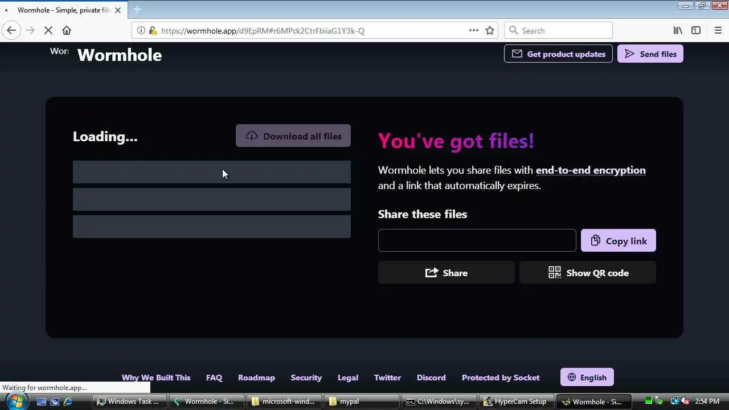Open the Firefox library icon
729x410 pixels.
point(678,31)
